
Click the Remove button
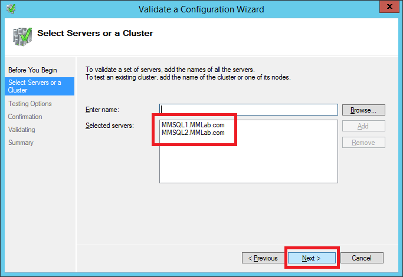(363, 143)
